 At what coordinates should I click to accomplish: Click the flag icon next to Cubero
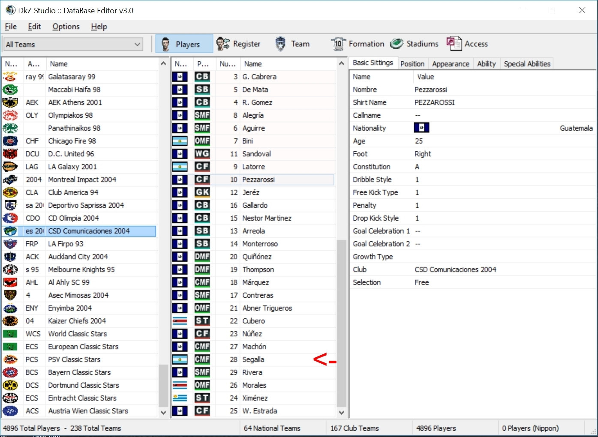pos(180,321)
